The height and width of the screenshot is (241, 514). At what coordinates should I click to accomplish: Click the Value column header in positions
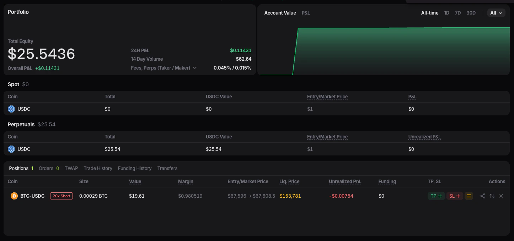click(x=135, y=181)
